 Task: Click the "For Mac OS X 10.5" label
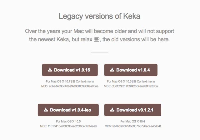(68, 122)
